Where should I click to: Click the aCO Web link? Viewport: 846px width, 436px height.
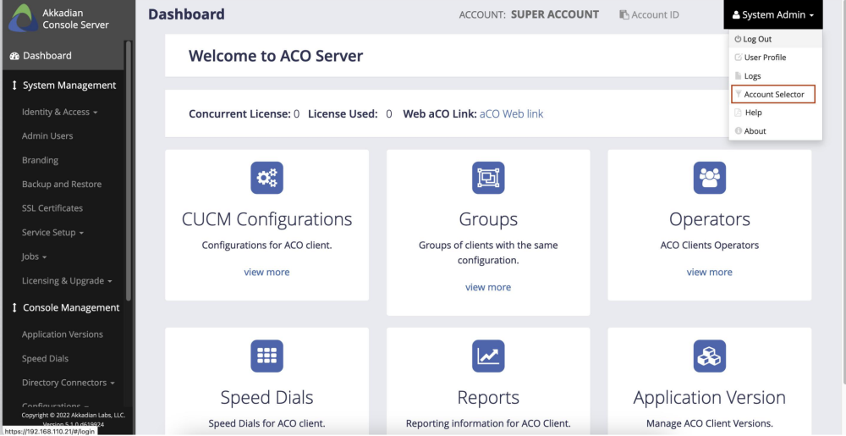pyautogui.click(x=512, y=113)
